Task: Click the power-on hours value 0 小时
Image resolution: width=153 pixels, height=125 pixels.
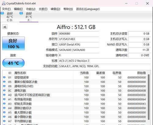Action: pos(140,55)
